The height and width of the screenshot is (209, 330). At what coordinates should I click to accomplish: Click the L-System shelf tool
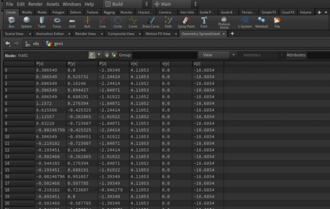point(245,22)
